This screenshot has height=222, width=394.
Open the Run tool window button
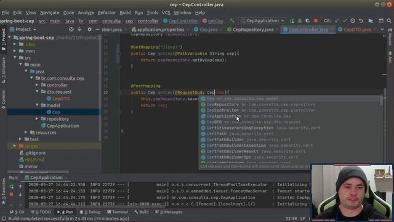65,212
